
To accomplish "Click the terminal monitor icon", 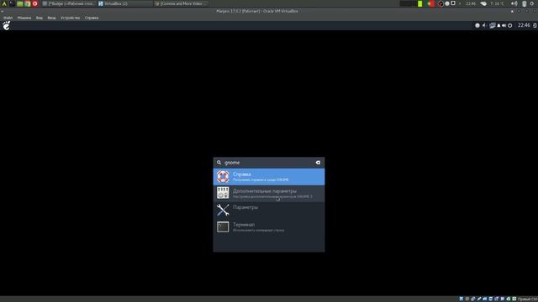I will (x=223, y=226).
